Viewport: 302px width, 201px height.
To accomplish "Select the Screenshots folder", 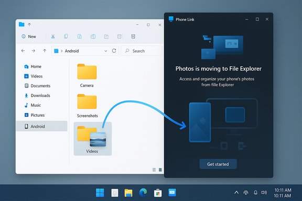I will point(87,106).
